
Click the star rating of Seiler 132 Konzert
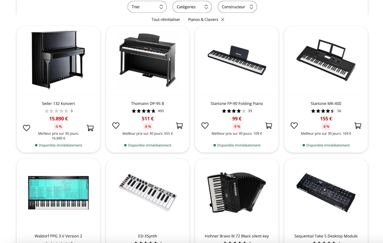click(x=57, y=111)
